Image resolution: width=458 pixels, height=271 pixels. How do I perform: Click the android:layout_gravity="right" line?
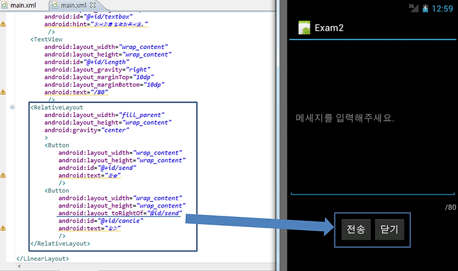pyautogui.click(x=97, y=69)
